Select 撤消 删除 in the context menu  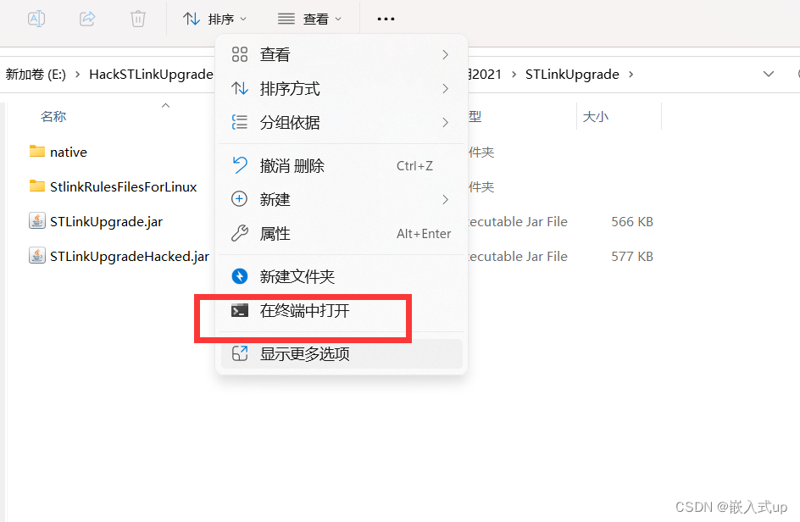pos(342,166)
